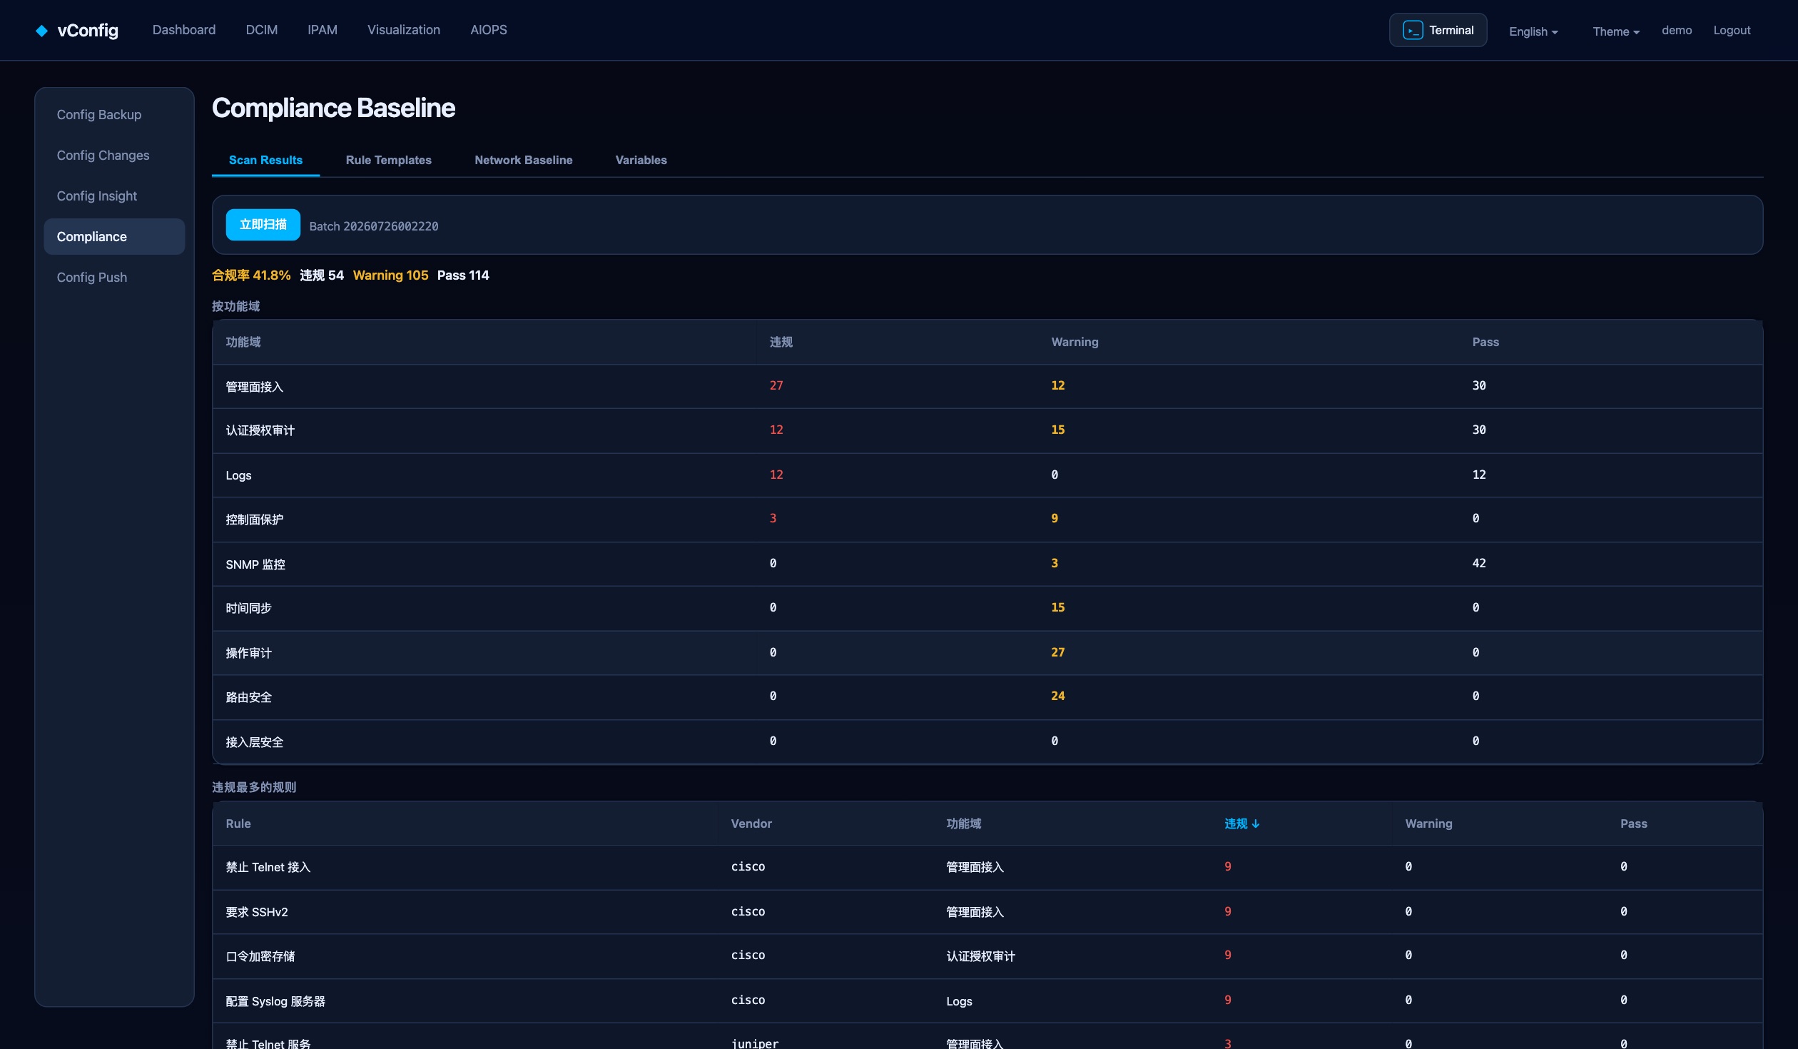Viewport: 1798px width, 1049px height.
Task: Open the Terminal button
Action: (x=1438, y=30)
